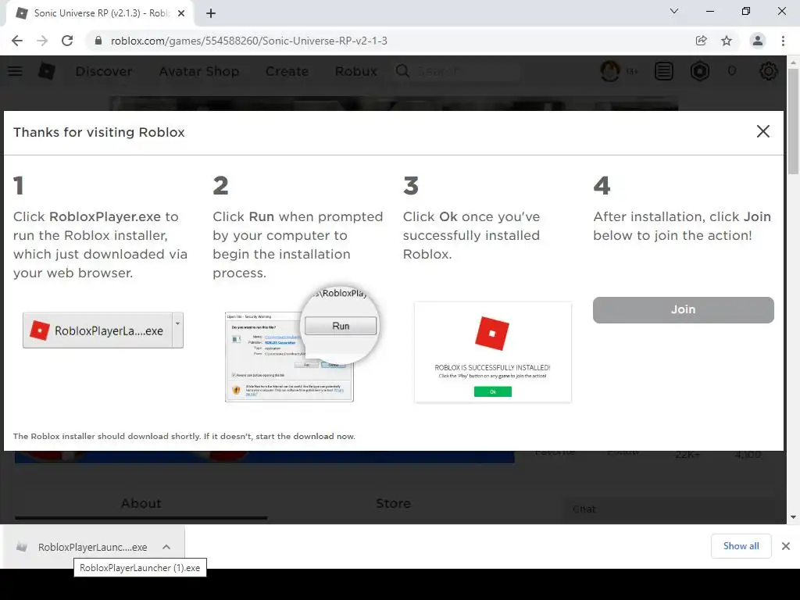Bookmark this page with the star icon
Viewport: 800px width, 600px height.
(x=727, y=41)
